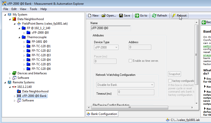This screenshot has width=211, height=123.
Task: Click the scroll down arrow in config panel
Action: pos(196,103)
